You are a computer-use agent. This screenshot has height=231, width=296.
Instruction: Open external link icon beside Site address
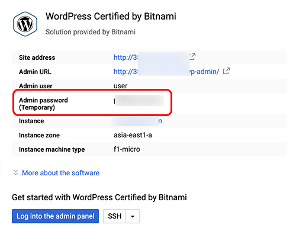tap(192, 57)
